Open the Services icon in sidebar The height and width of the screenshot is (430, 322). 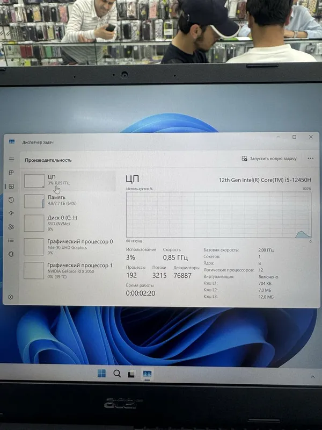point(11,254)
